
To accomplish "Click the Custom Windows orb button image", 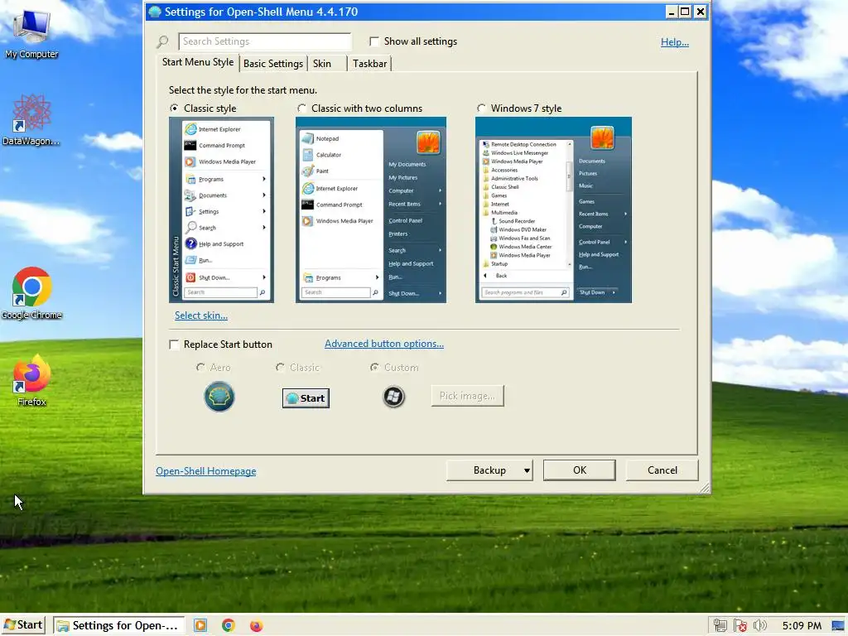I will [393, 397].
